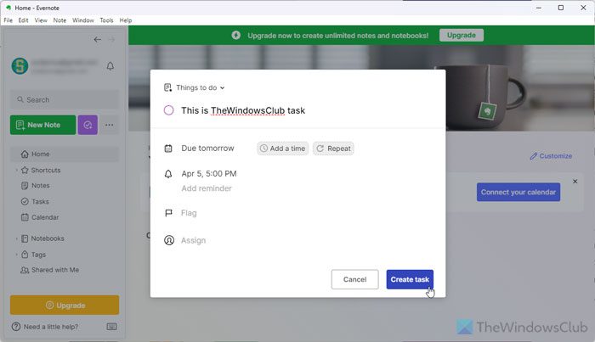Dismiss the calendar card with X
The width and height of the screenshot is (595, 342).
[575, 182]
